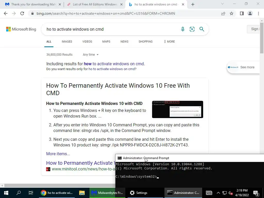
Task: Reload the Bing search page
Action: tap(22, 13)
